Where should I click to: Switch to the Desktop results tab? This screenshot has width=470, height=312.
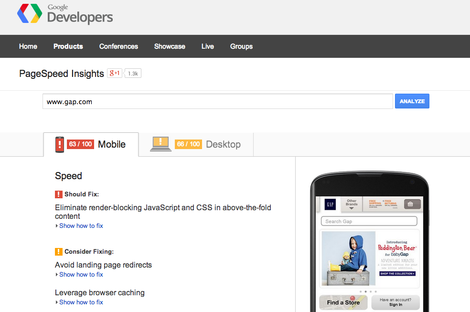(196, 144)
